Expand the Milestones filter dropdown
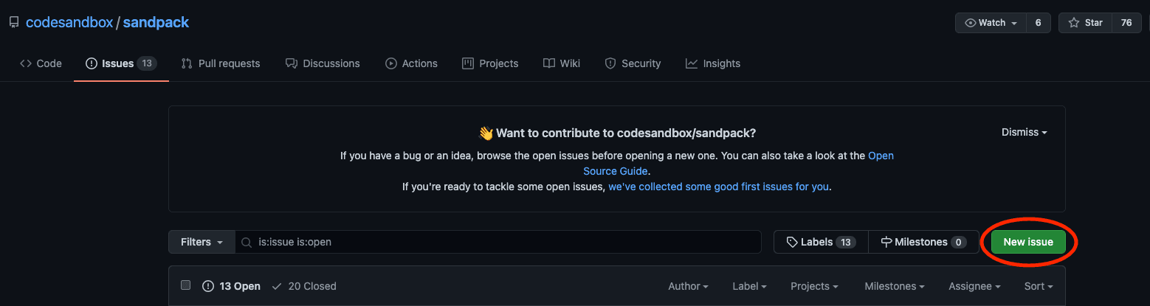 pos(895,286)
